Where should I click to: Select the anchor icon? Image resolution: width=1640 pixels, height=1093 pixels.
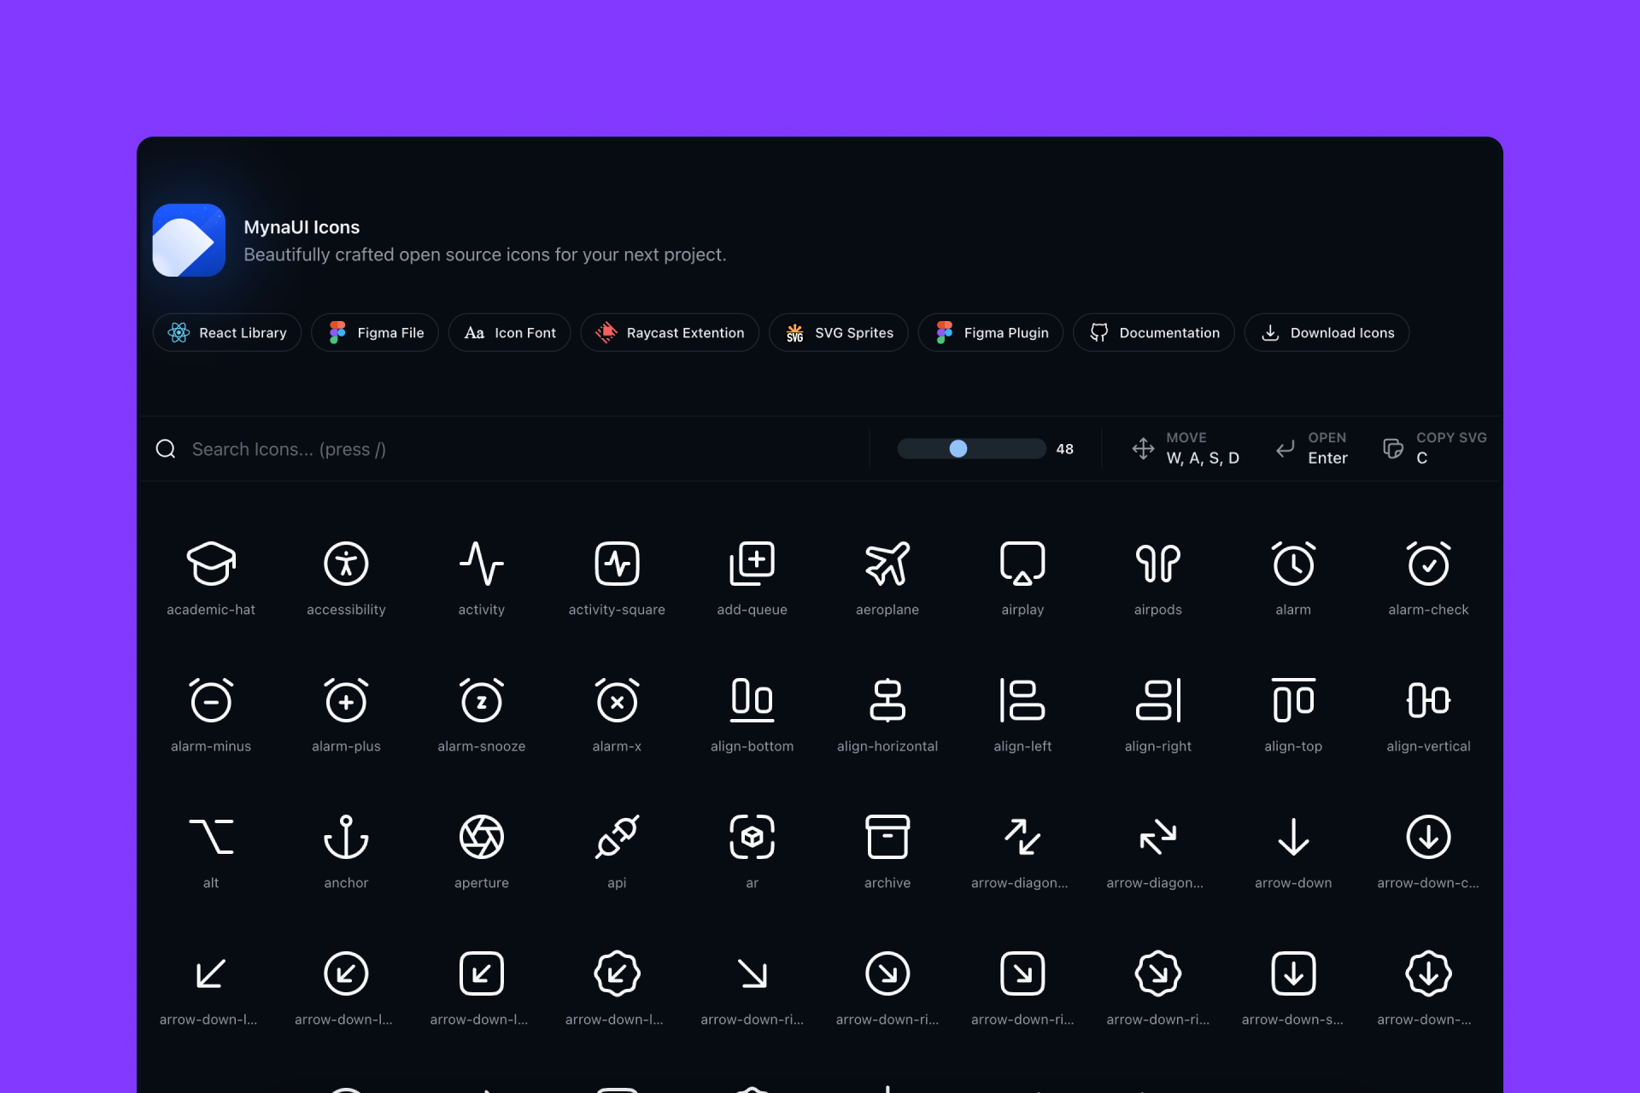click(x=346, y=837)
